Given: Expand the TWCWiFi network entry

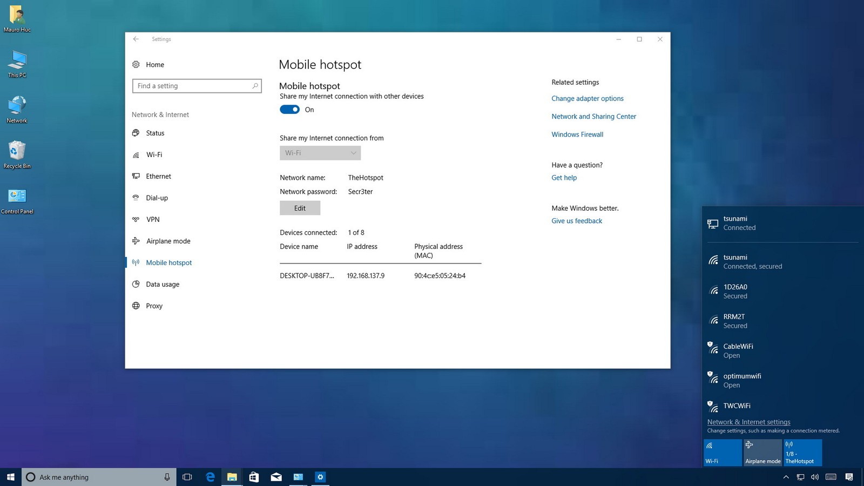Looking at the screenshot, I should pos(738,406).
